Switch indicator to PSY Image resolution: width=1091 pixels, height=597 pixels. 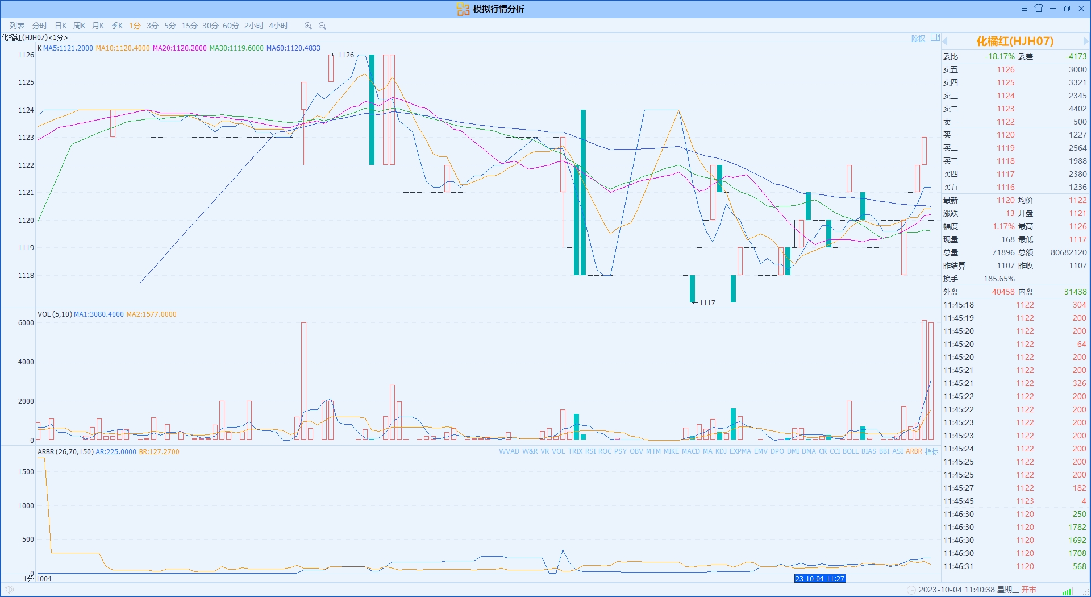coord(621,451)
